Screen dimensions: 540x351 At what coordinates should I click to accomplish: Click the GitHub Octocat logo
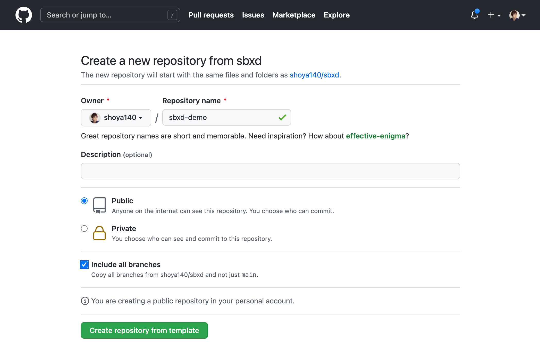[24, 15]
